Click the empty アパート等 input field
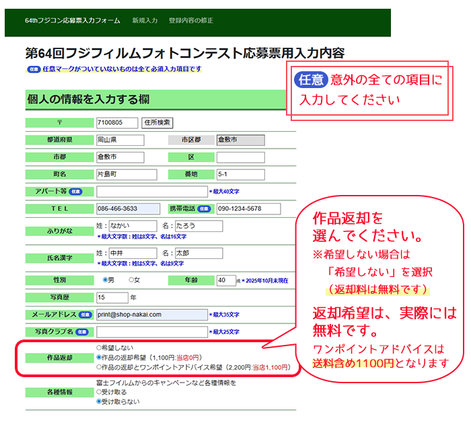The image size is (471, 437). click(x=152, y=192)
